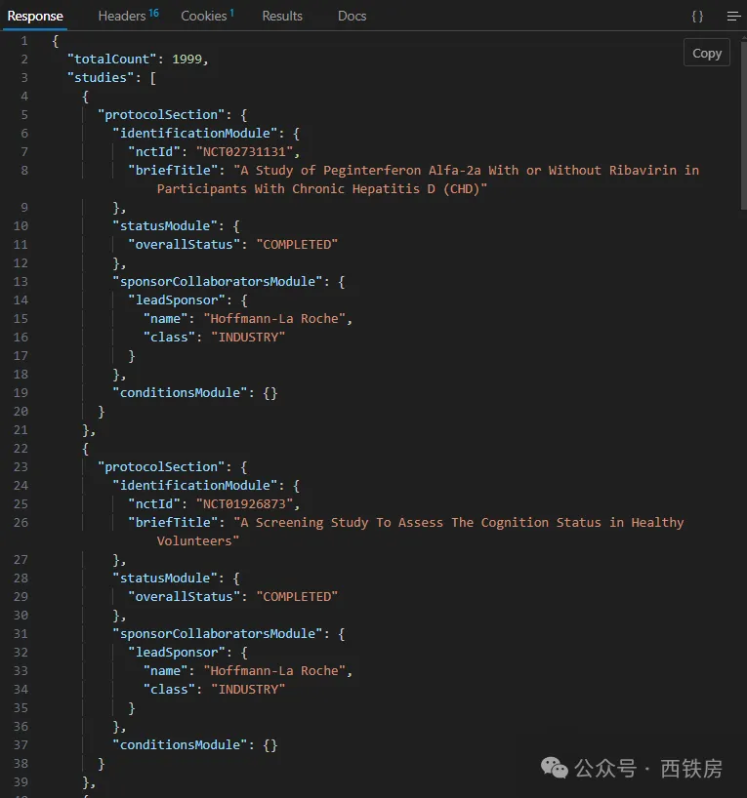
Task: Copy the response with the Copy button
Action: tap(706, 54)
